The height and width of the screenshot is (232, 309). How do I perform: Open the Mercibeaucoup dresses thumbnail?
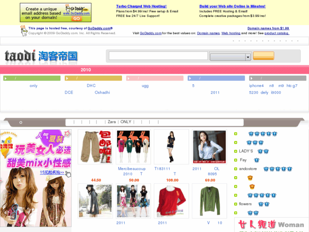point(133,147)
